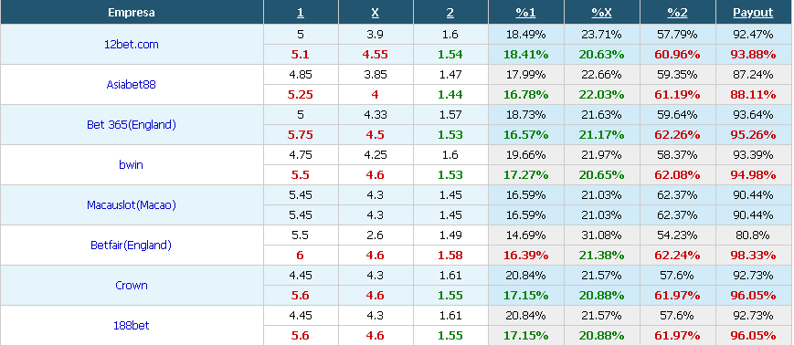Select 12bet.com's 60.96% cell

pos(677,54)
